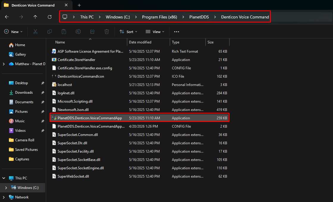333x202 pixels.
Task: Open Gallery in the sidebar
Action: [18, 54]
